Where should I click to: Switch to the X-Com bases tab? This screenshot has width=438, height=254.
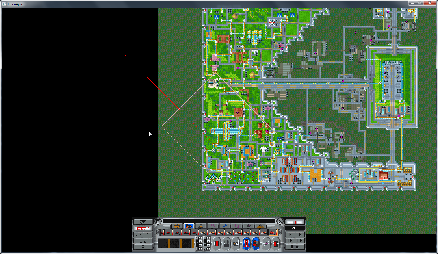point(177,226)
